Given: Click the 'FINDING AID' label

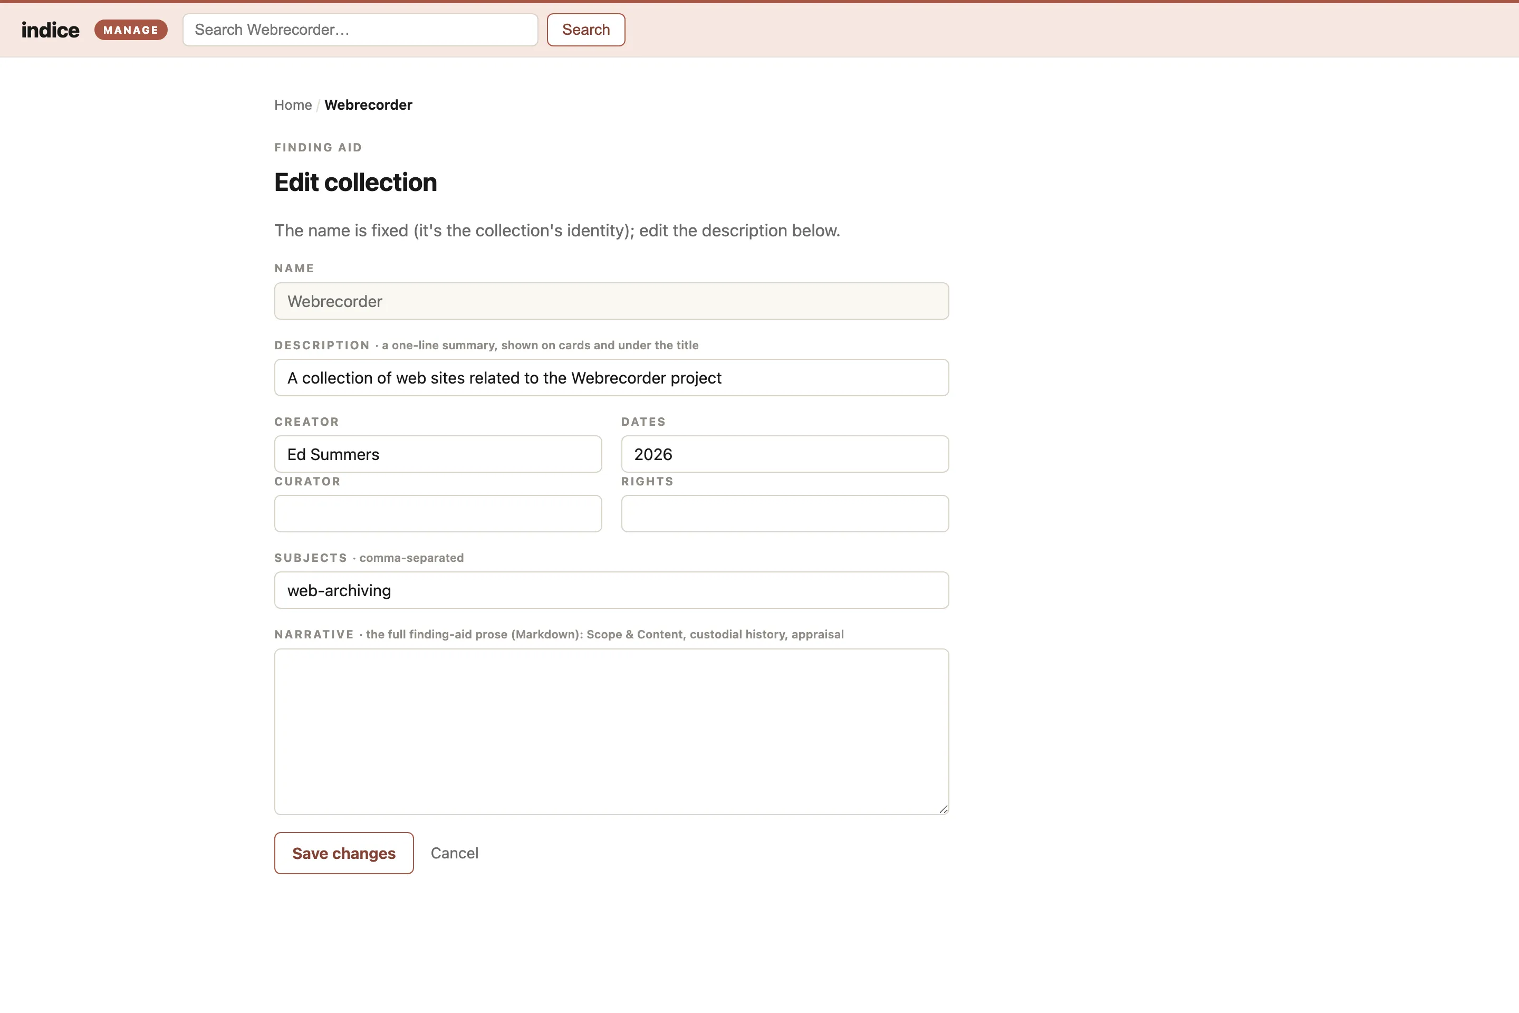Looking at the screenshot, I should pyautogui.click(x=319, y=147).
